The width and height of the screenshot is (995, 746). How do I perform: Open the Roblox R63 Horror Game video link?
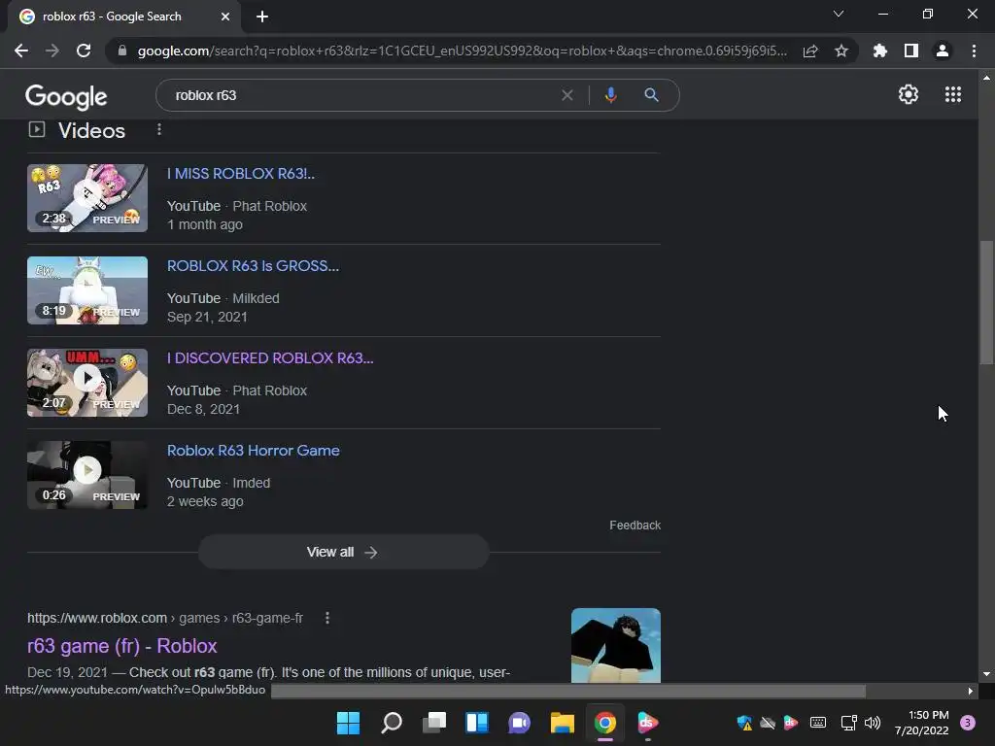coord(254,451)
